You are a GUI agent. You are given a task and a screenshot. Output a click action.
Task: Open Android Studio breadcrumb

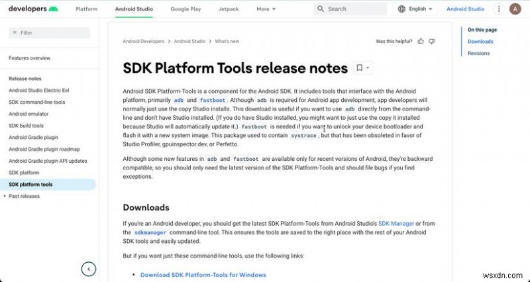189,41
